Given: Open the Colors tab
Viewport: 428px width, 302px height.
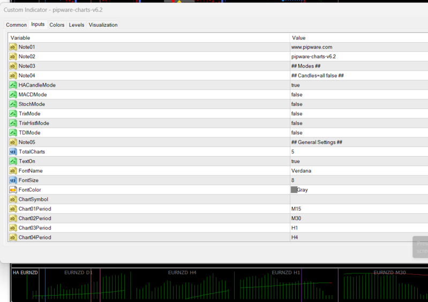Looking at the screenshot, I should pos(57,25).
